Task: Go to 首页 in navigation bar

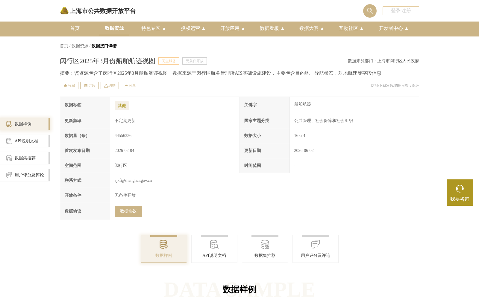Action: 75,28
